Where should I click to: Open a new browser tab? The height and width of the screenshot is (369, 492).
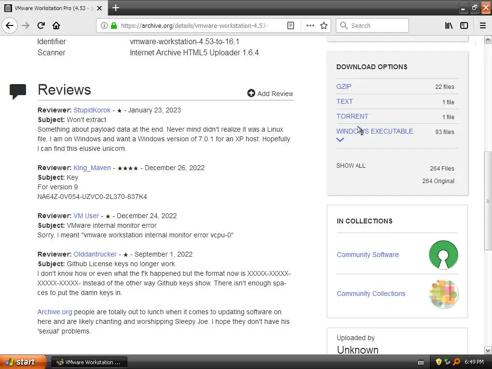click(116, 8)
